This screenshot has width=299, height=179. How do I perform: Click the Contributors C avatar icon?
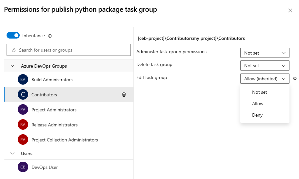(23, 94)
